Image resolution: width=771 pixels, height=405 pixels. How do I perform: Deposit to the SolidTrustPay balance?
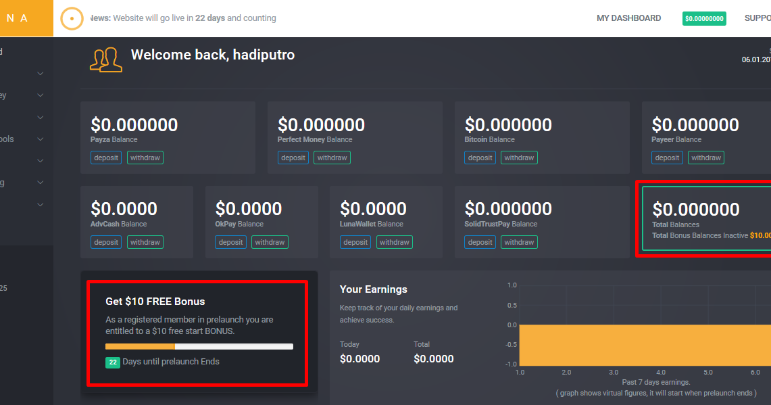click(x=480, y=242)
